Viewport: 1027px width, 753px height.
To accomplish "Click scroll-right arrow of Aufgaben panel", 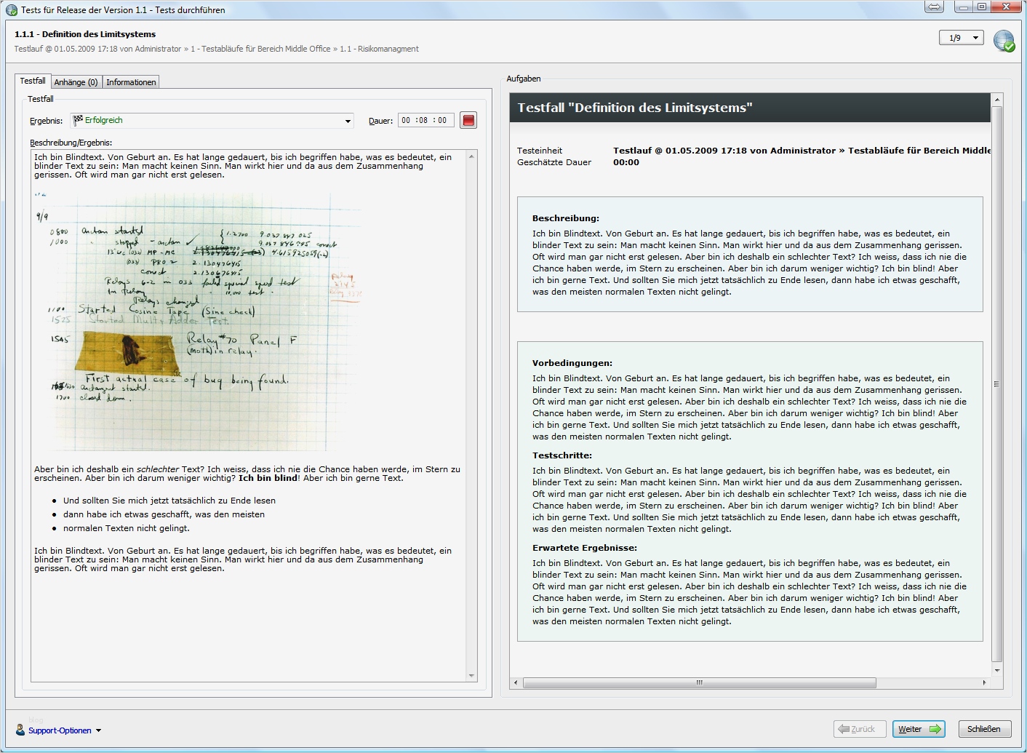I will click(984, 682).
